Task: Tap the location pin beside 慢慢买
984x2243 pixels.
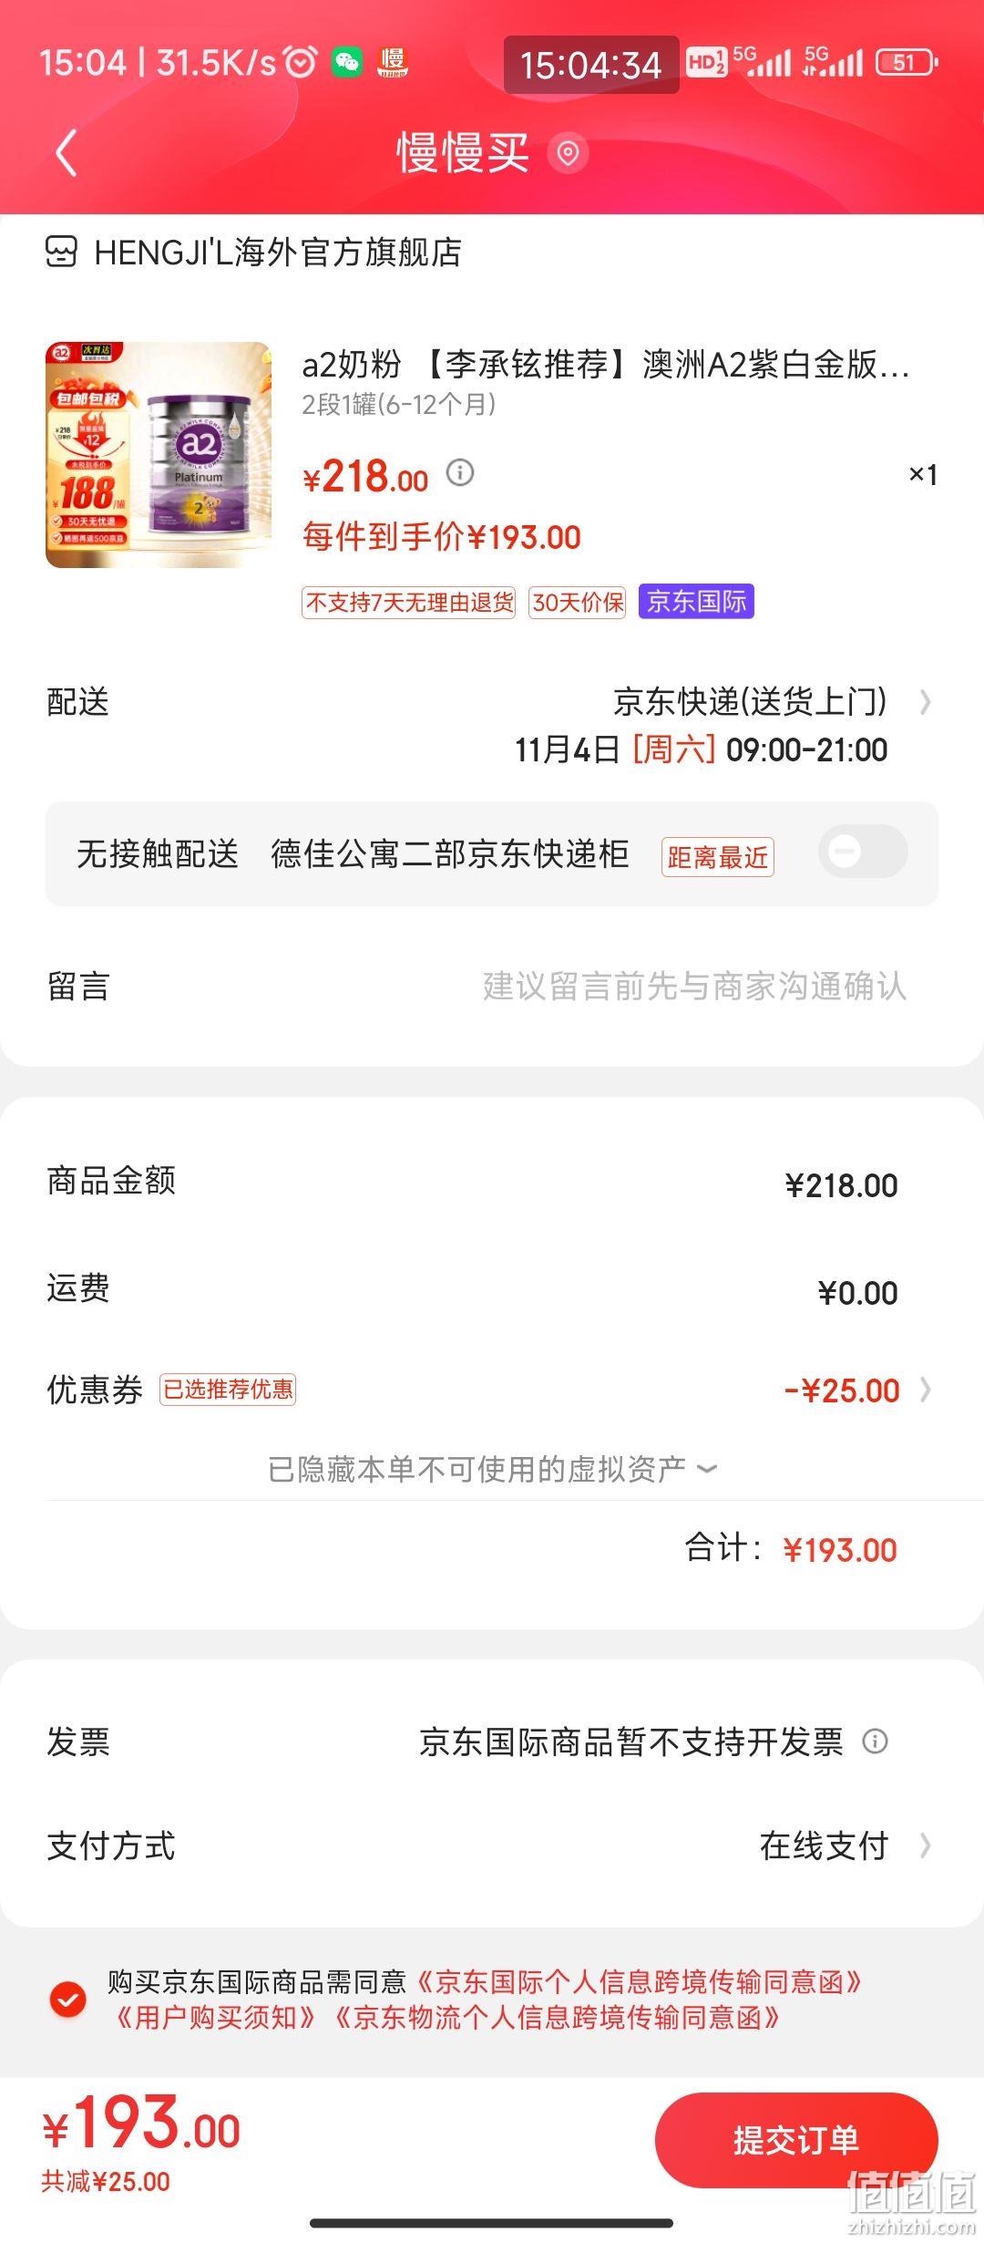Action: coord(568,152)
